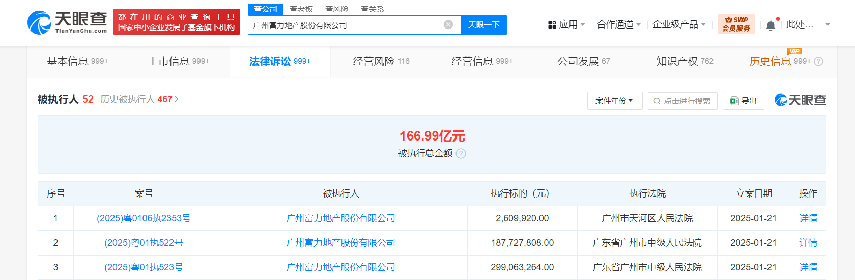
Task: Open case link (2025)粤0106执2353号
Action: pyautogui.click(x=144, y=218)
